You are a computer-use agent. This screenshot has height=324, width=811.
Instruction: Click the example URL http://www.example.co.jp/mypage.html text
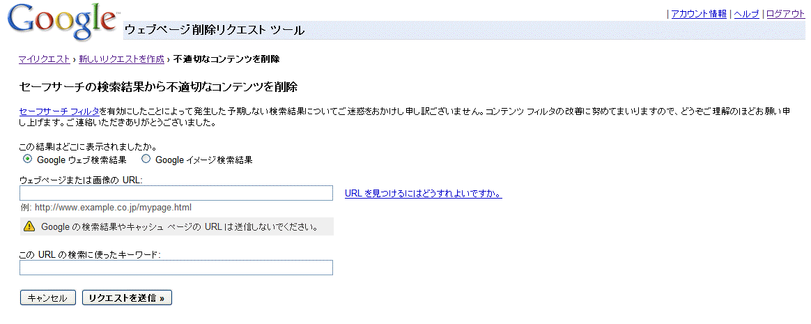pos(112,208)
